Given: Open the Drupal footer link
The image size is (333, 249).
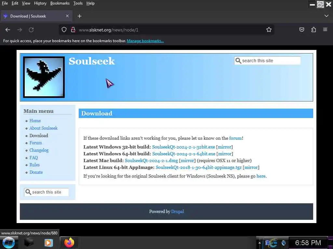Looking at the screenshot, I should 177,211.
